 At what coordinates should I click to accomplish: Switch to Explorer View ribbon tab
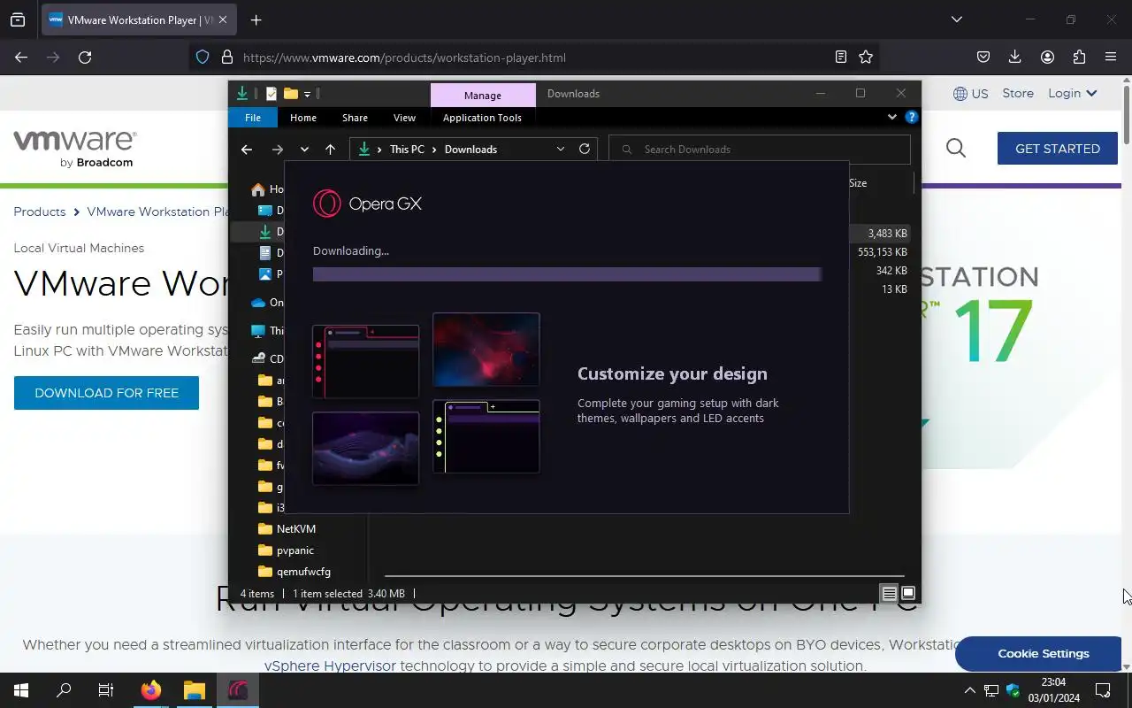coord(404,118)
